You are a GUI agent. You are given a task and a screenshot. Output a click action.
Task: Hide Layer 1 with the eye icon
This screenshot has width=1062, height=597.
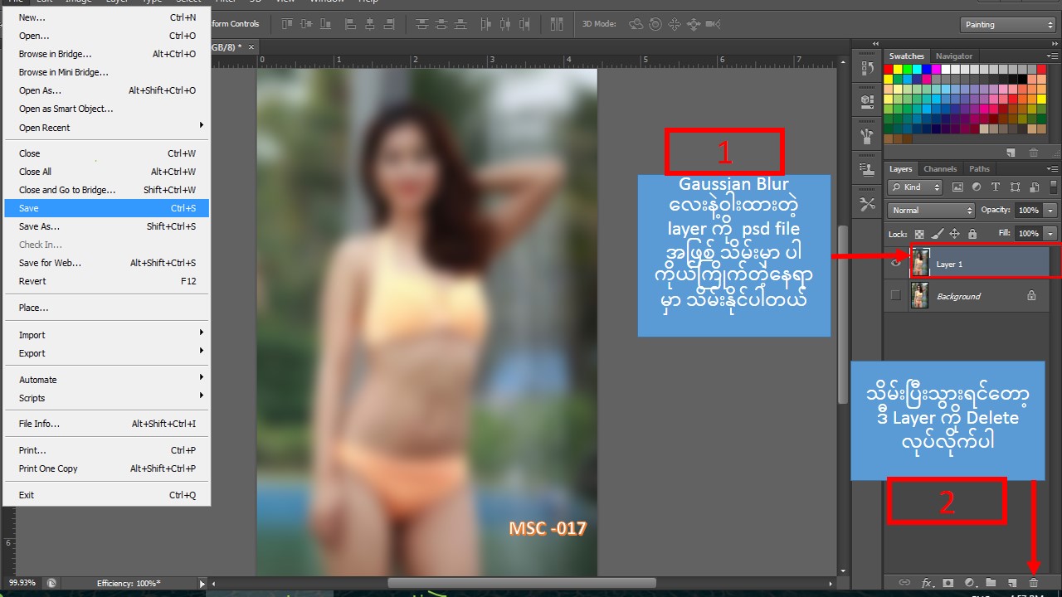click(x=894, y=264)
